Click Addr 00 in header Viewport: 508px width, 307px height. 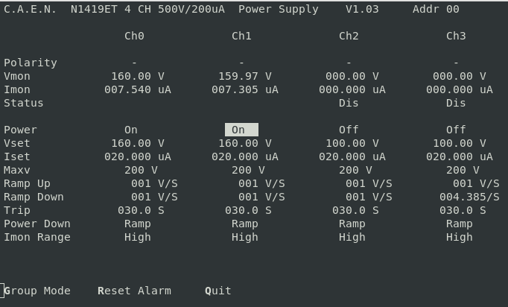(x=436, y=9)
